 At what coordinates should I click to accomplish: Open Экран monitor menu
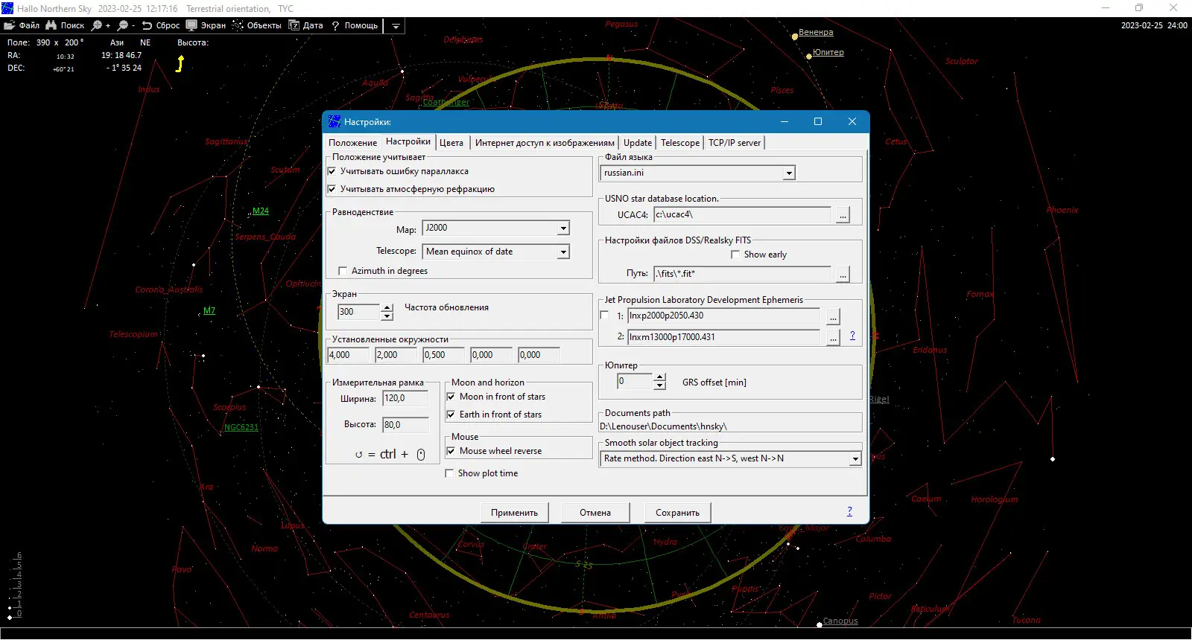(192, 25)
